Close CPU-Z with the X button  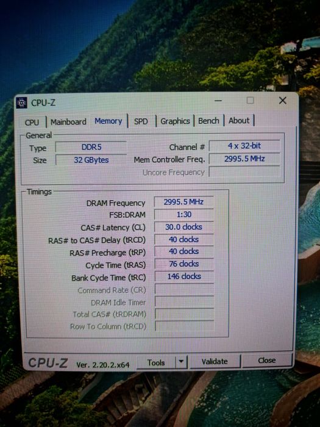click(x=283, y=101)
